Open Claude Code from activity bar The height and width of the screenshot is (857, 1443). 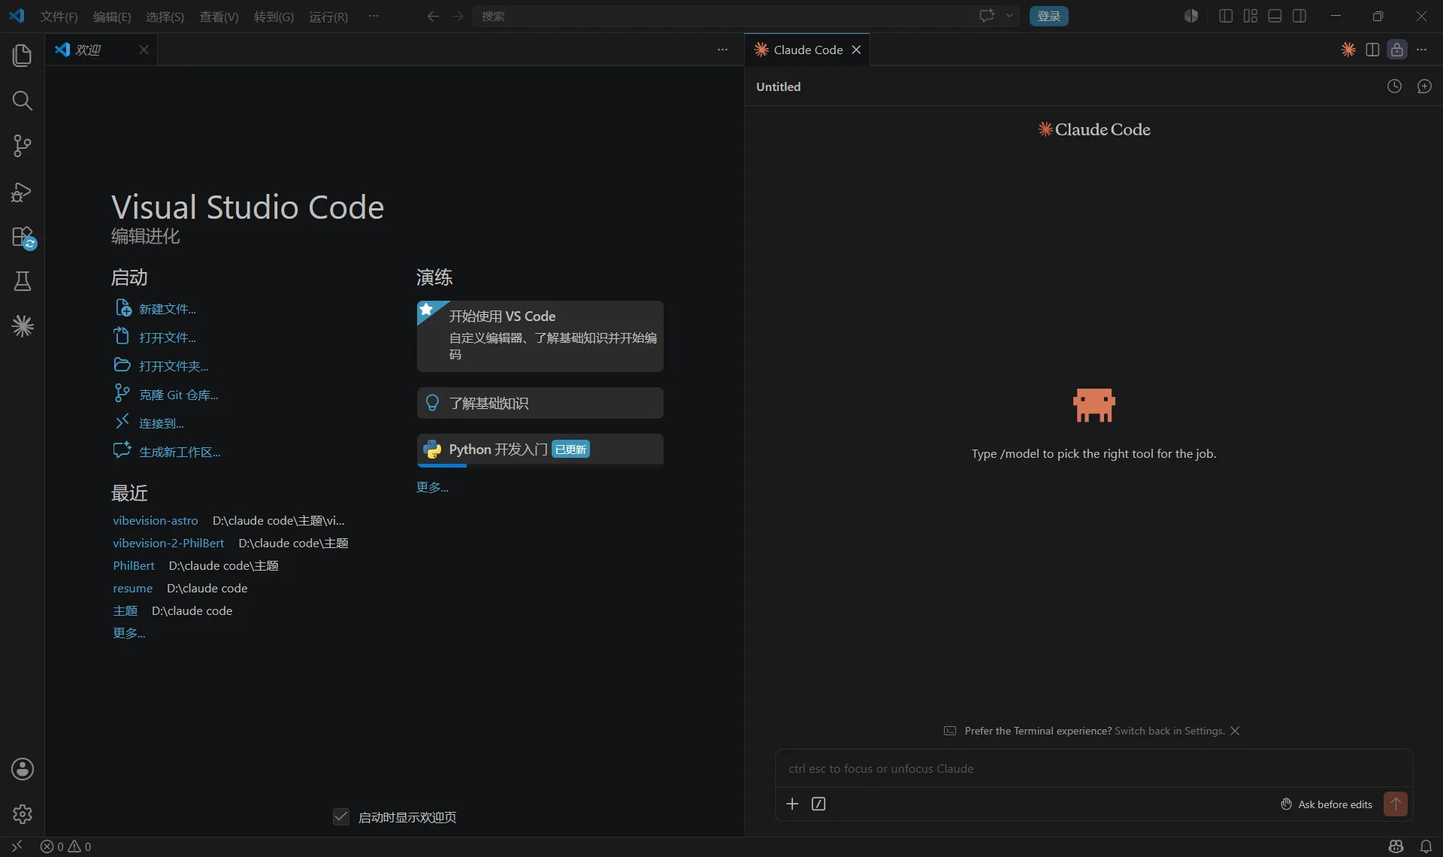22,326
